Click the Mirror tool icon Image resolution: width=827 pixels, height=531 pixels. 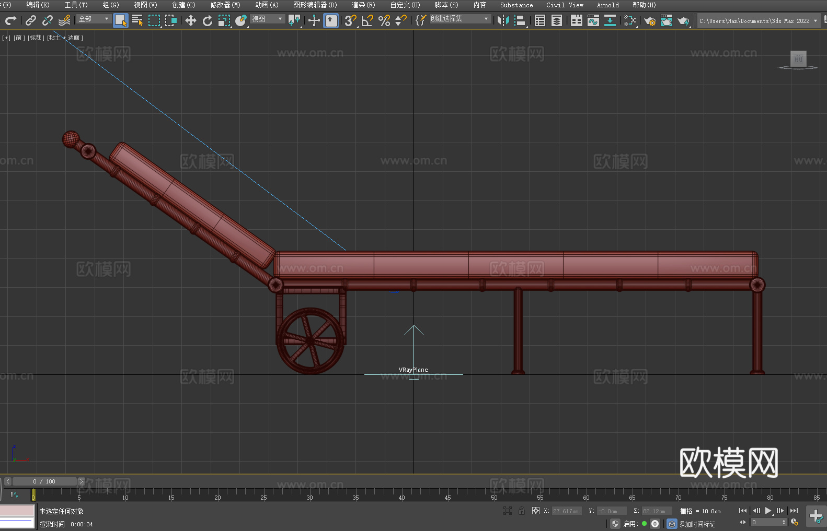pyautogui.click(x=503, y=20)
